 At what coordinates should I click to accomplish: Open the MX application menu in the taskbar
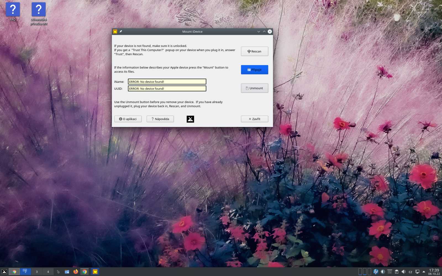coord(4,272)
